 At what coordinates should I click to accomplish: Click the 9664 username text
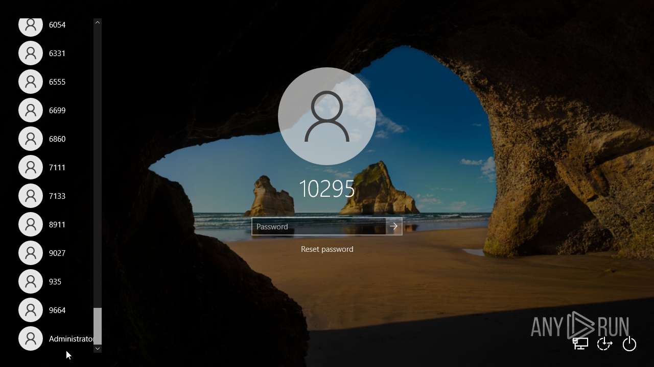click(57, 310)
